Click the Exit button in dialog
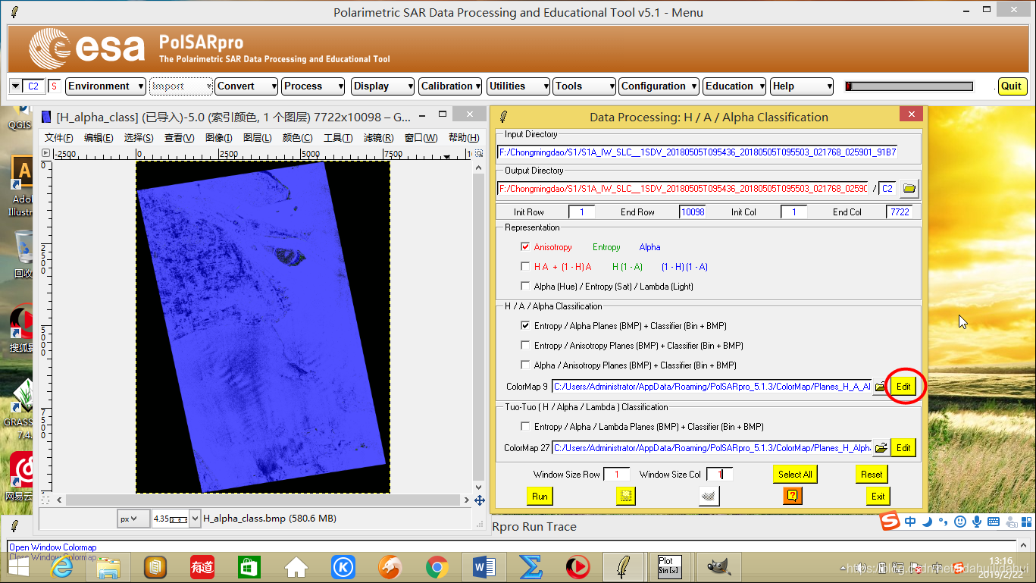 pyautogui.click(x=878, y=497)
